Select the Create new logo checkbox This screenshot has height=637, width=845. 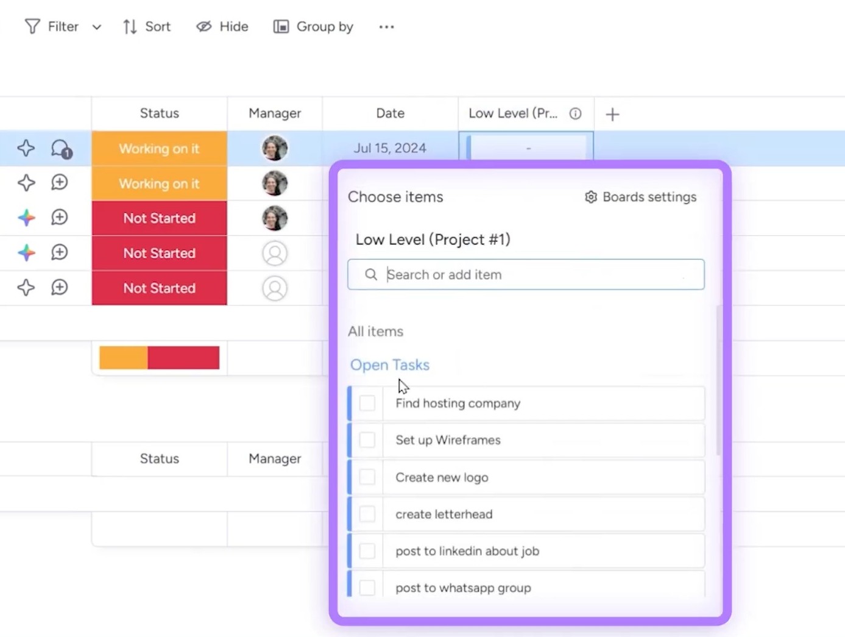(367, 477)
